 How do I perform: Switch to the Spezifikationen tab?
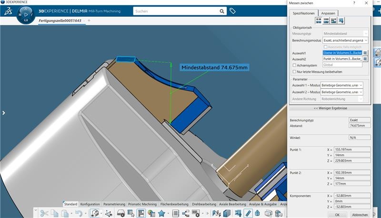point(303,13)
